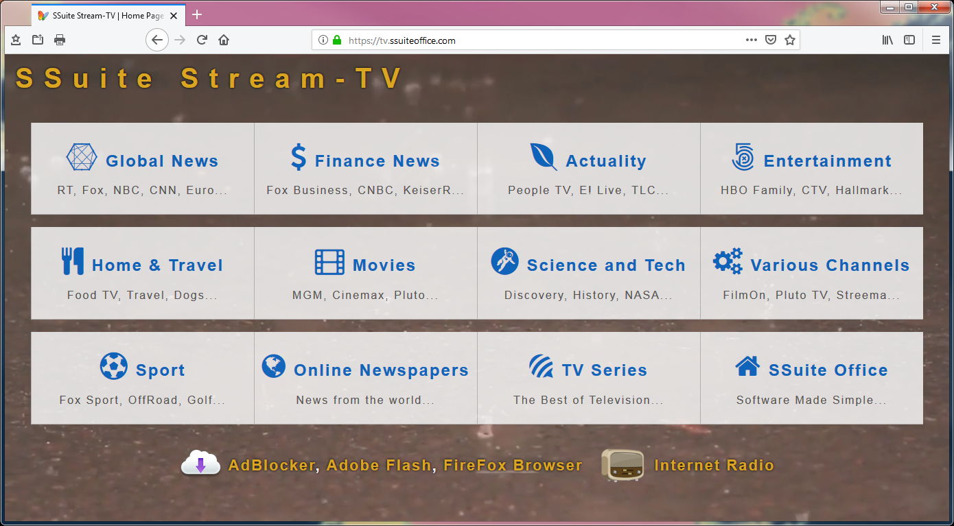Click the FireFox Browser link
The width and height of the screenshot is (954, 526).
[x=513, y=465]
